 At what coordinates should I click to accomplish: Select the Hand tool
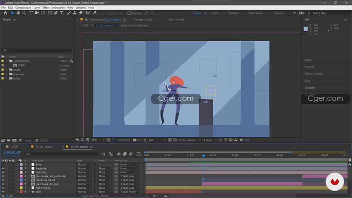pyautogui.click(x=18, y=13)
